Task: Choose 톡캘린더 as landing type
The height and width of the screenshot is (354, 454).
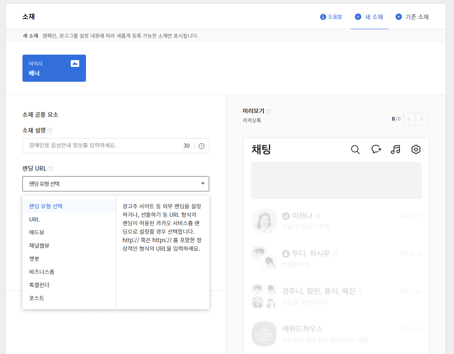Action: pyautogui.click(x=69, y=285)
